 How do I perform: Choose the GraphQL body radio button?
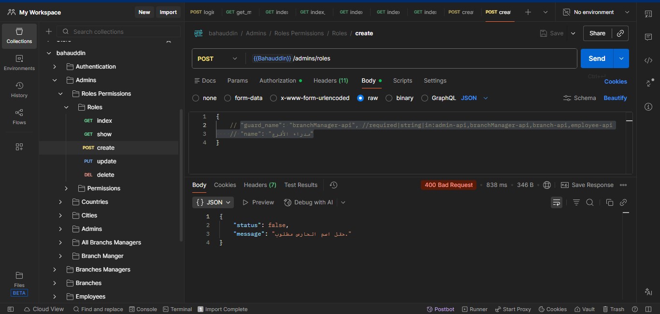coord(425,98)
